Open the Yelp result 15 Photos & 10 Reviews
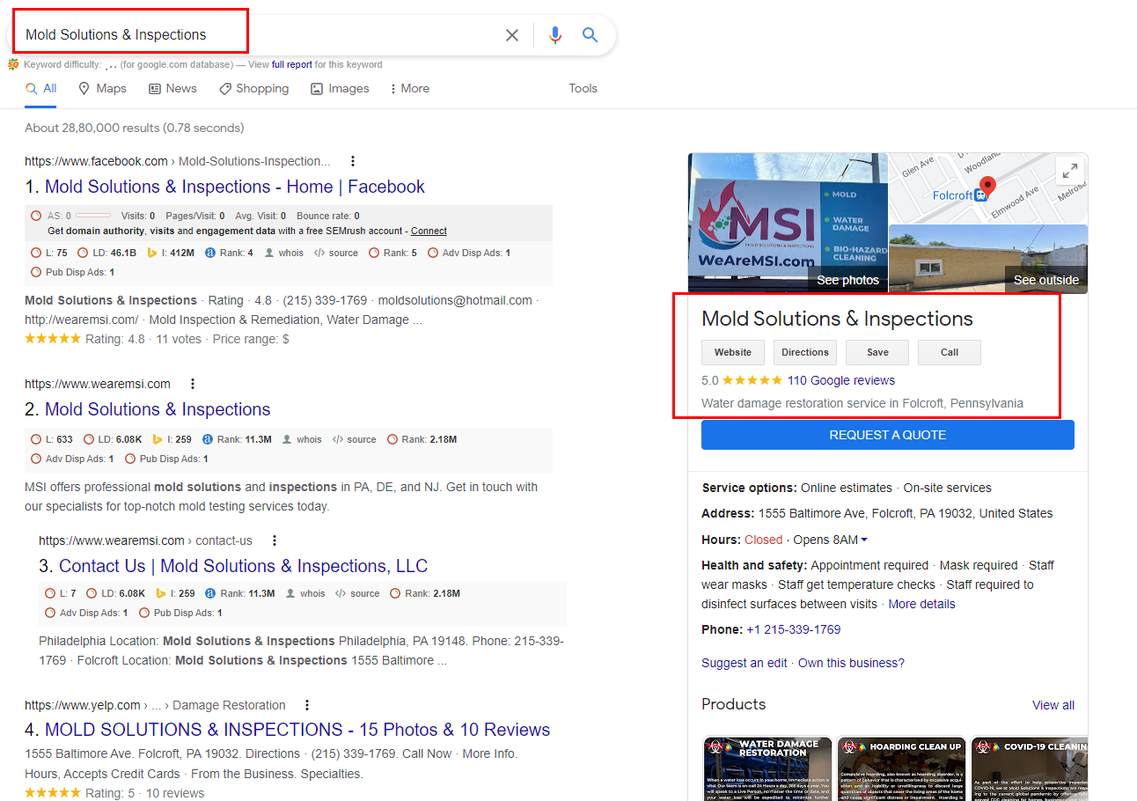The height and width of the screenshot is (801, 1137). point(297,730)
